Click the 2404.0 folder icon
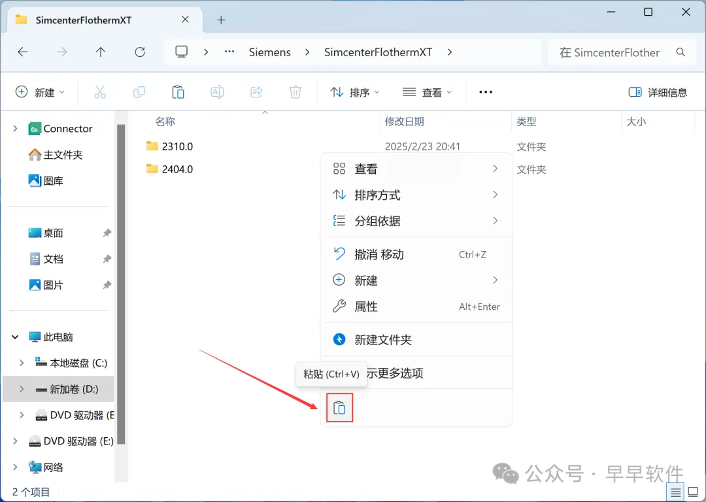This screenshot has height=502, width=706. (x=152, y=169)
